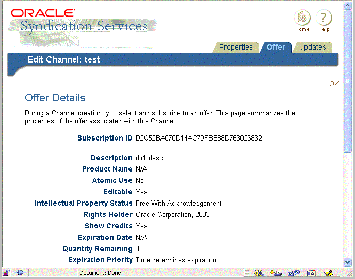Click the Rights Holder label
The height and width of the screenshot is (279, 355).
(108, 214)
